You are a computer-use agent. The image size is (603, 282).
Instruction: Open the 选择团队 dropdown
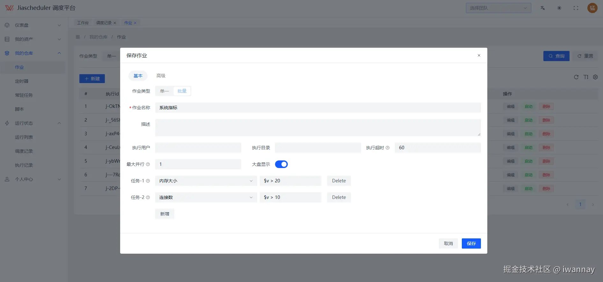pyautogui.click(x=498, y=8)
